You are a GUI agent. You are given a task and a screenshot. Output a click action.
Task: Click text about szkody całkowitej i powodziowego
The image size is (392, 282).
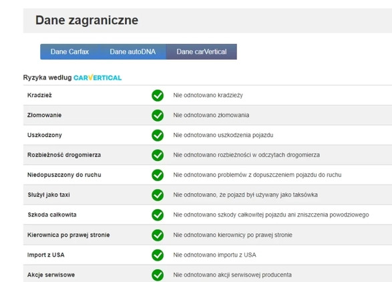point(271,215)
